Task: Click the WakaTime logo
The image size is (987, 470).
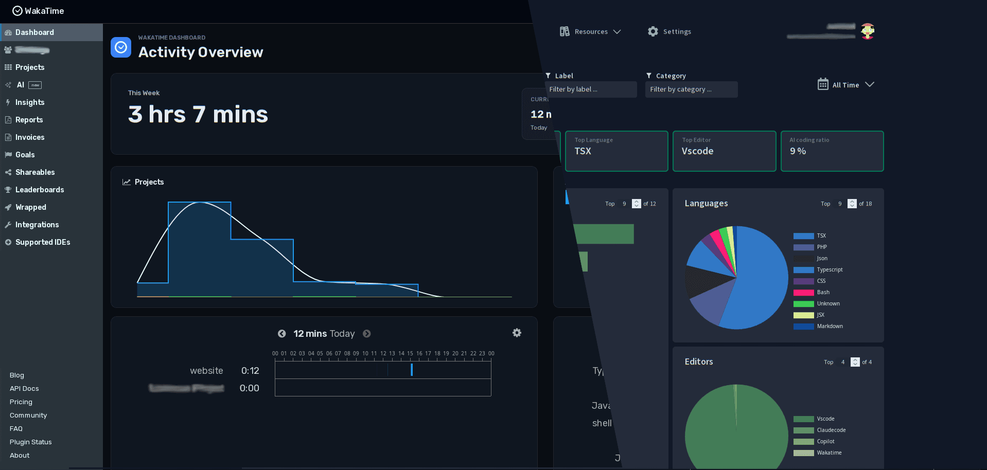Action: pyautogui.click(x=38, y=11)
